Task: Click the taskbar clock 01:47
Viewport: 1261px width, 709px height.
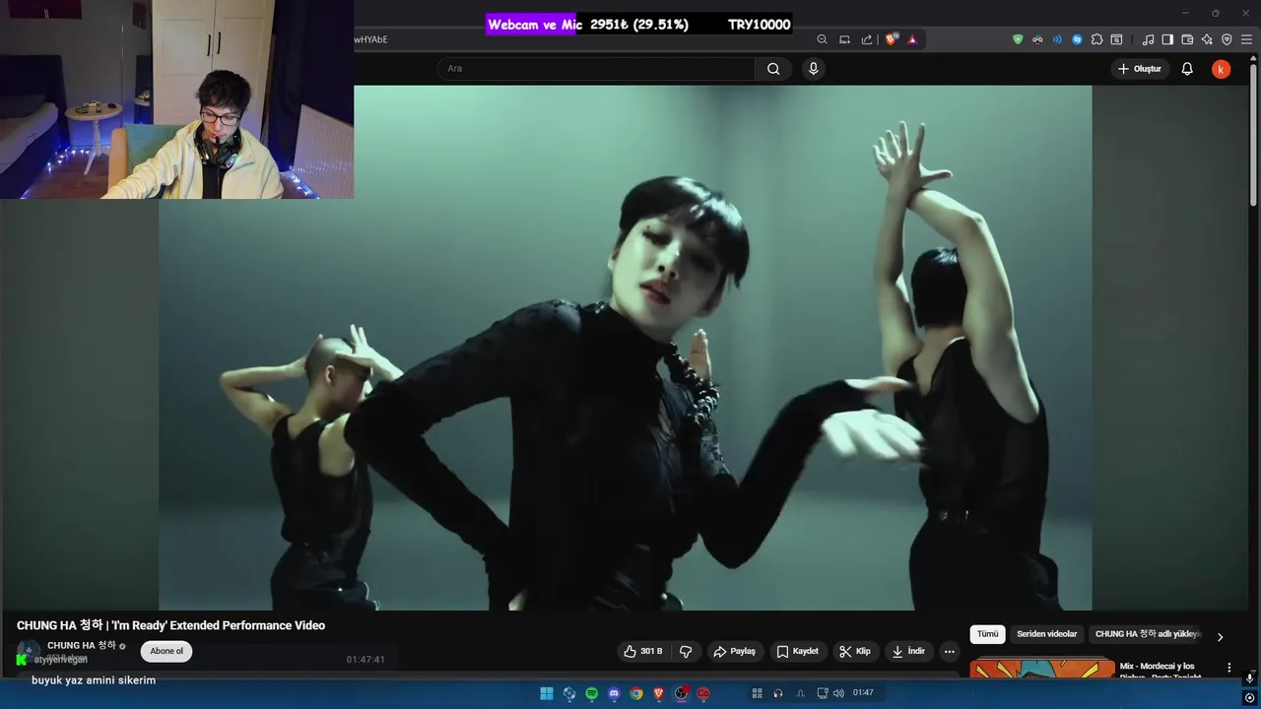Action: [863, 693]
